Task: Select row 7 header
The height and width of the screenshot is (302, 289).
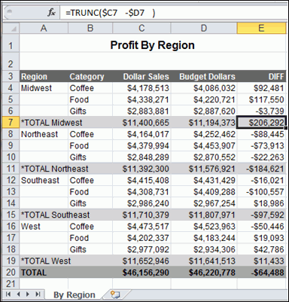Action: (x=11, y=123)
